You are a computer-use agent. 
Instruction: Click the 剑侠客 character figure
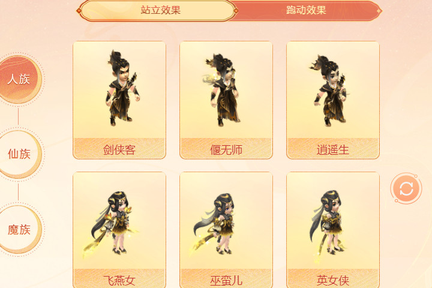(x=122, y=88)
